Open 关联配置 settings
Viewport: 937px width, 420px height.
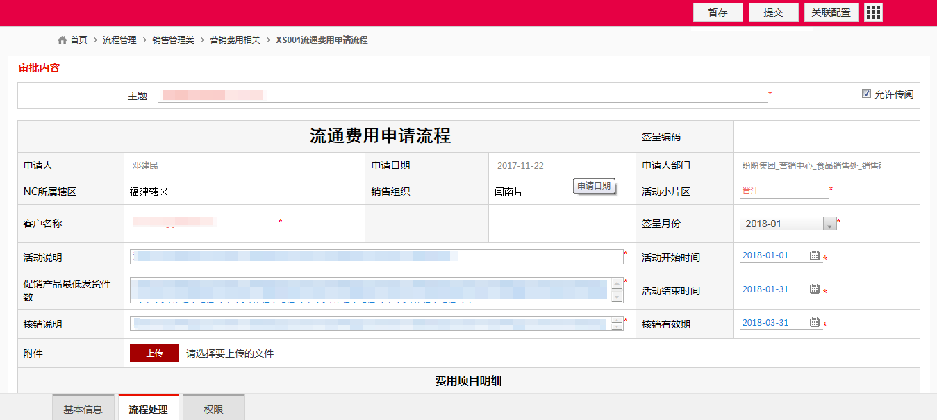point(831,12)
